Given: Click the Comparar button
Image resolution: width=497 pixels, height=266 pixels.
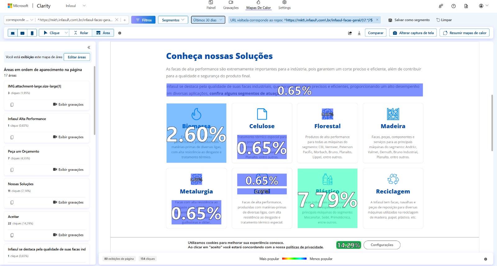Looking at the screenshot, I should [376, 33].
